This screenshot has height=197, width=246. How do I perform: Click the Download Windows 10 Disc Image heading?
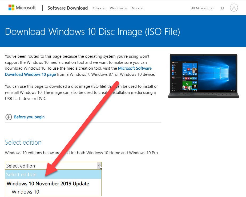[x=93, y=32]
